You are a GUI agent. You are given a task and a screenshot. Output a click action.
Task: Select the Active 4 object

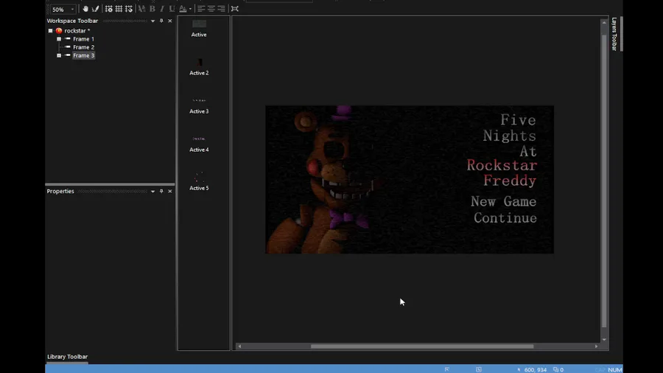pyautogui.click(x=199, y=144)
